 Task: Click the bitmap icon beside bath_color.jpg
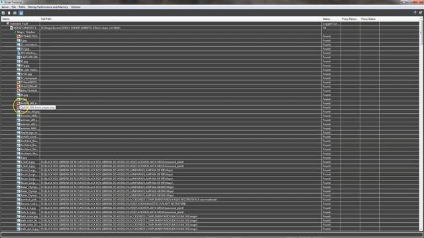(19, 216)
